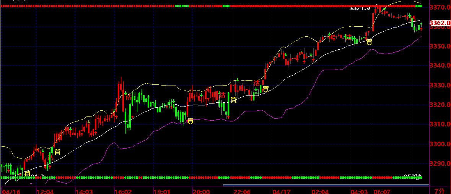
Task: Click the 18:01 time axis label
Action: coord(162,191)
